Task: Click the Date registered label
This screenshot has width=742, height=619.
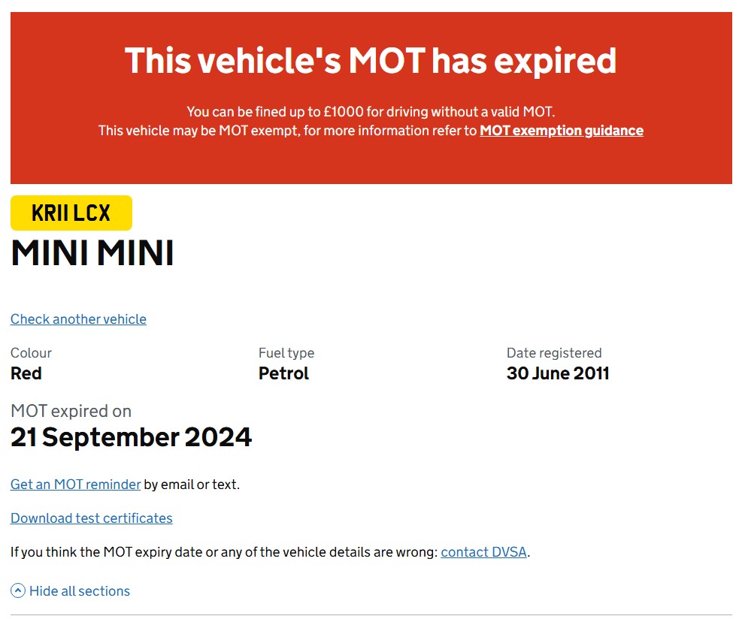Action: tap(554, 353)
